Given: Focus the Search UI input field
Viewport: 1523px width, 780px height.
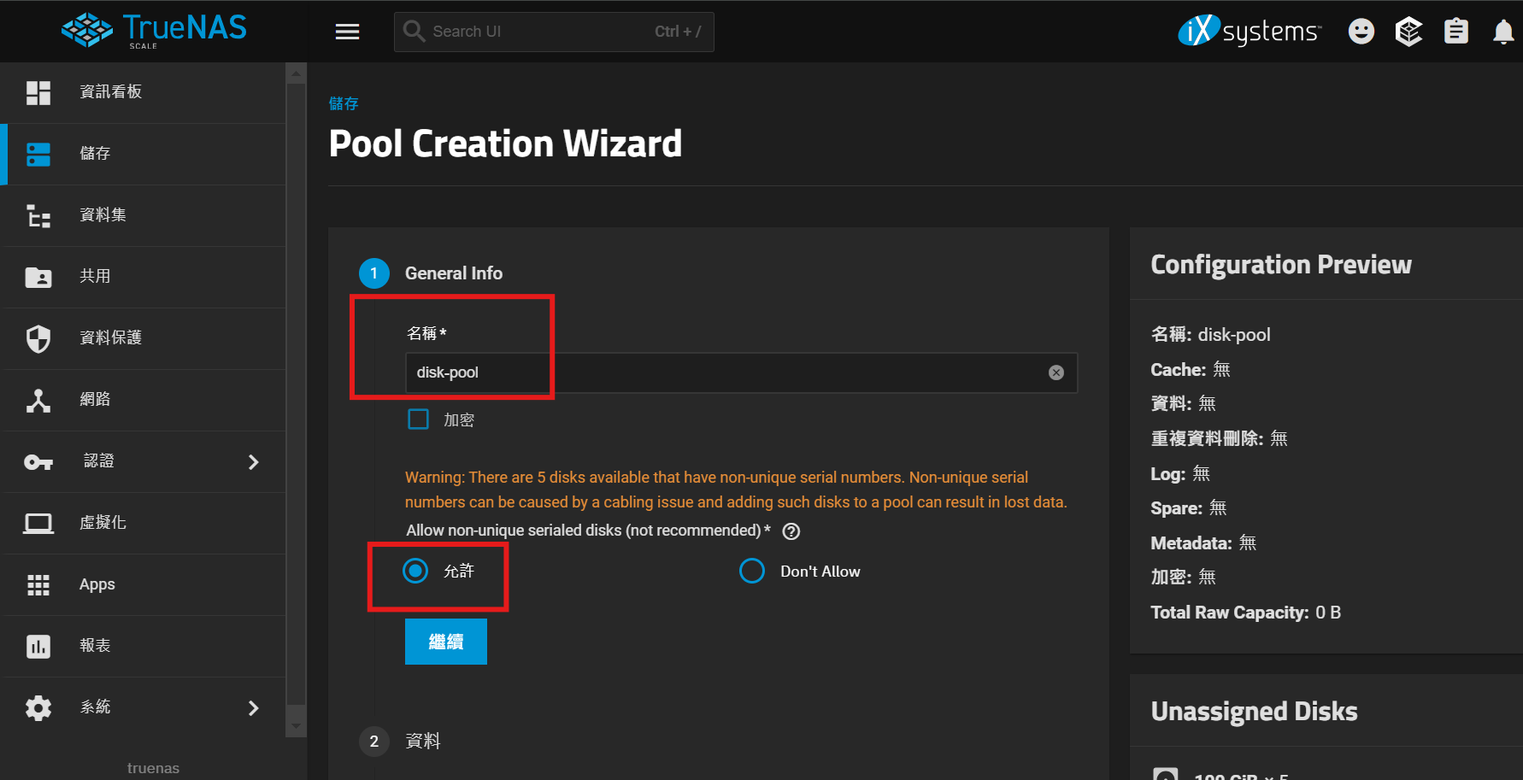Looking at the screenshot, I should [538, 32].
